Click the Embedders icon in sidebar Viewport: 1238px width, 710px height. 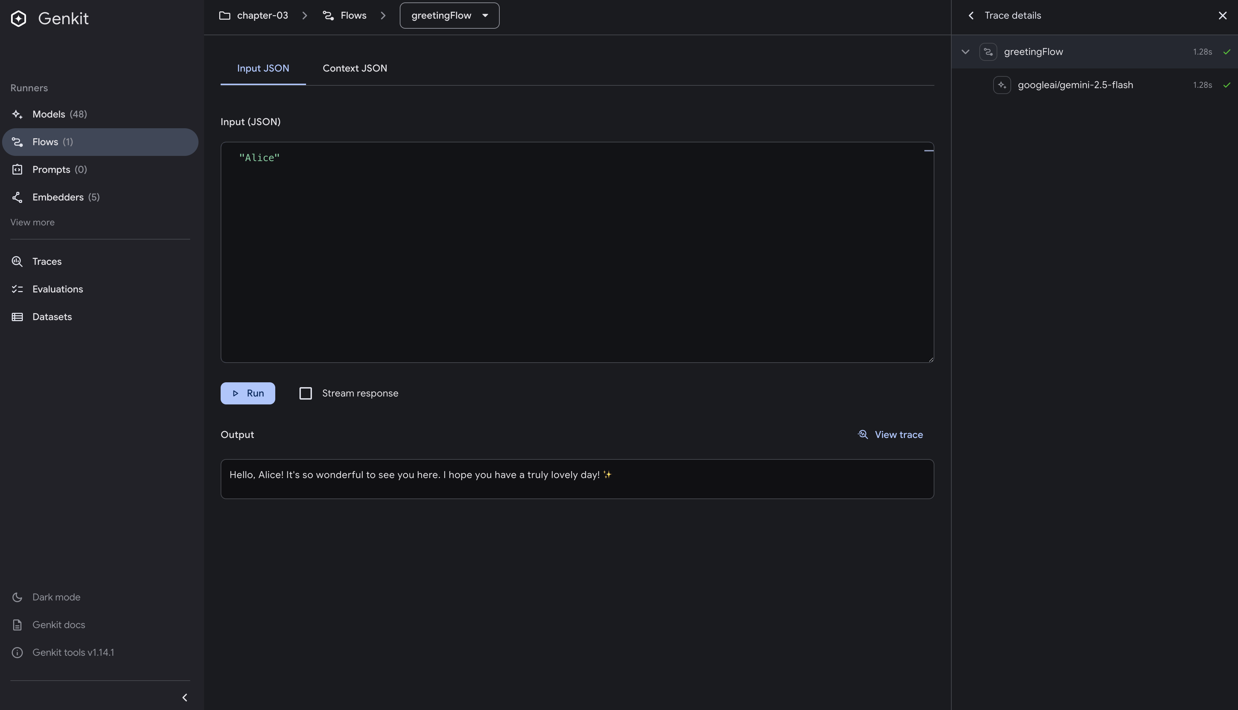click(x=17, y=197)
